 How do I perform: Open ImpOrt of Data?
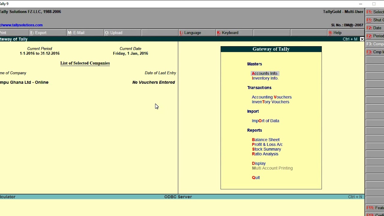265,121
